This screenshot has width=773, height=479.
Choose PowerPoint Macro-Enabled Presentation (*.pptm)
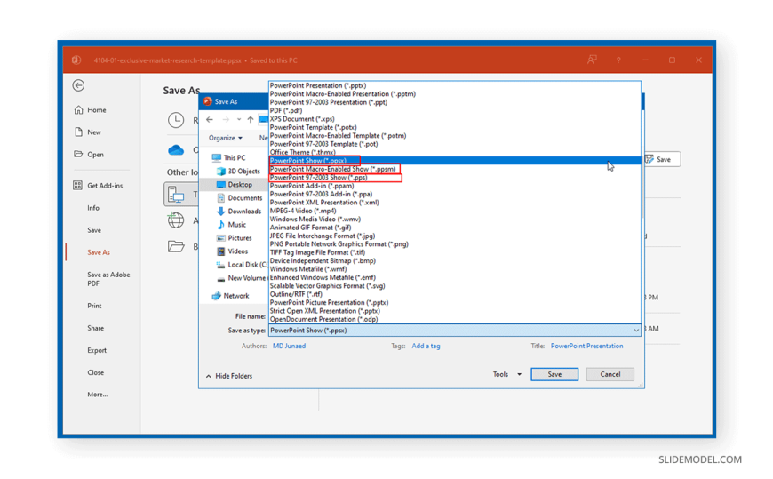click(455, 93)
